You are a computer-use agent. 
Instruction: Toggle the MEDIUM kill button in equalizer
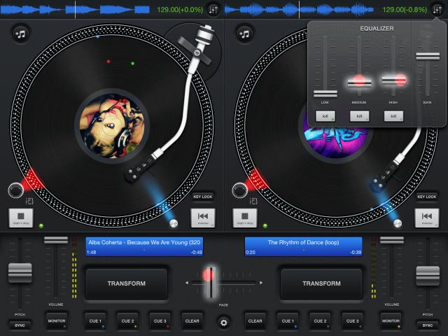tap(358, 116)
